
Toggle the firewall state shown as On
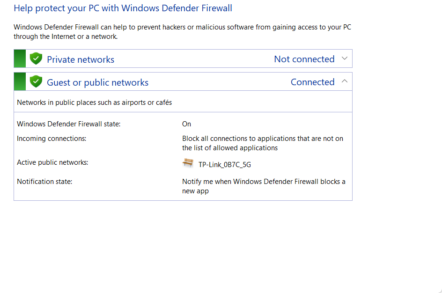[186, 124]
